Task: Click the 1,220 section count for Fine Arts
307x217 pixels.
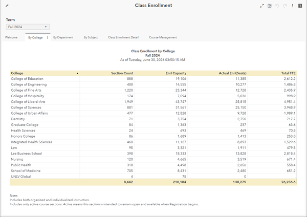Action: (128, 90)
